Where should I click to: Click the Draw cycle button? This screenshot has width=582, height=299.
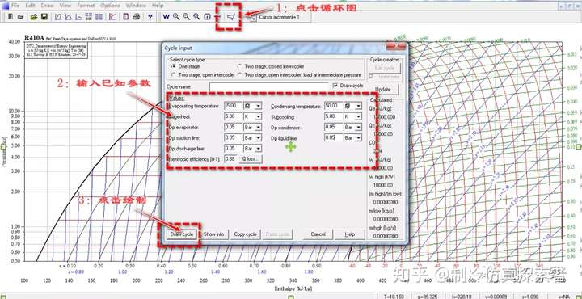(182, 234)
